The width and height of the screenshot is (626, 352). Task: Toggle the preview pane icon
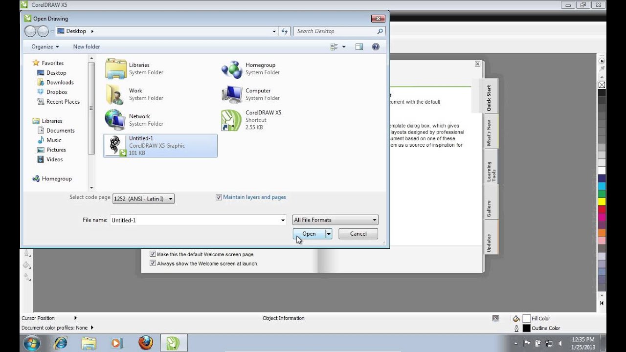coord(359,47)
